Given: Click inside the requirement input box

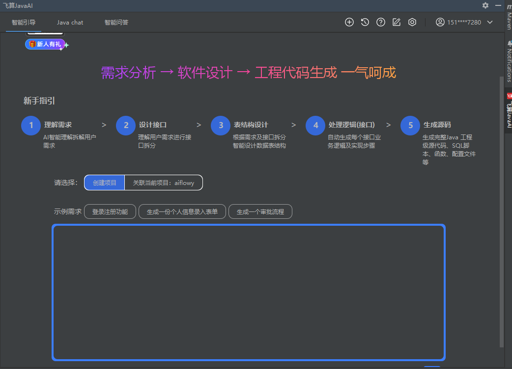Looking at the screenshot, I should pos(248,292).
